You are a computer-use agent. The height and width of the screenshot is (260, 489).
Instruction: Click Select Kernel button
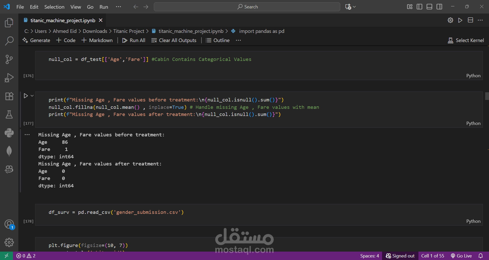(x=466, y=40)
